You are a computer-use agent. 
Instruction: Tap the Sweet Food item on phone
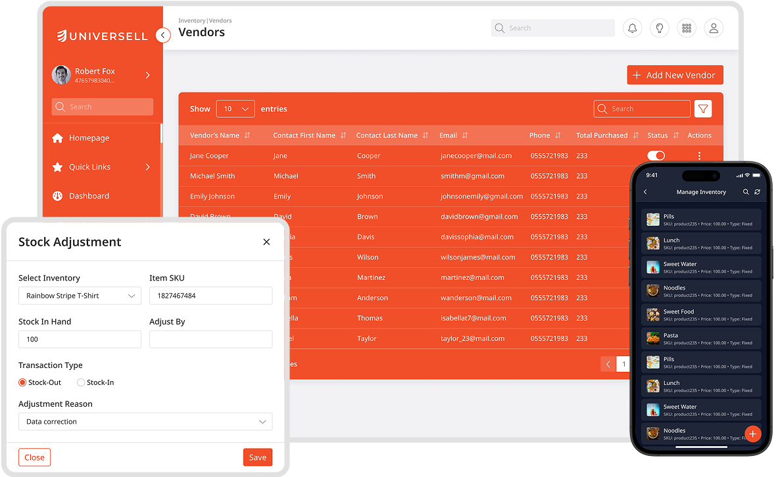point(701,315)
